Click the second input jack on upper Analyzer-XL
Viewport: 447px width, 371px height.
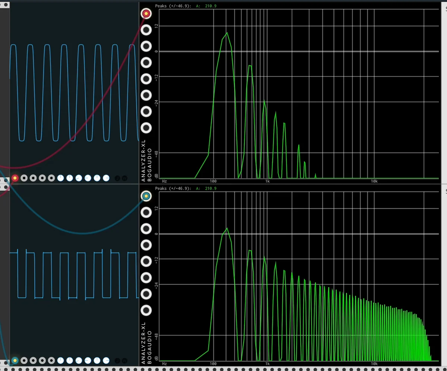click(x=146, y=30)
